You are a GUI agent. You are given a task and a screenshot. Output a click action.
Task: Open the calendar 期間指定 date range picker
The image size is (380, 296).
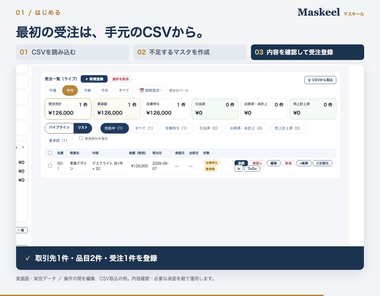(x=151, y=90)
